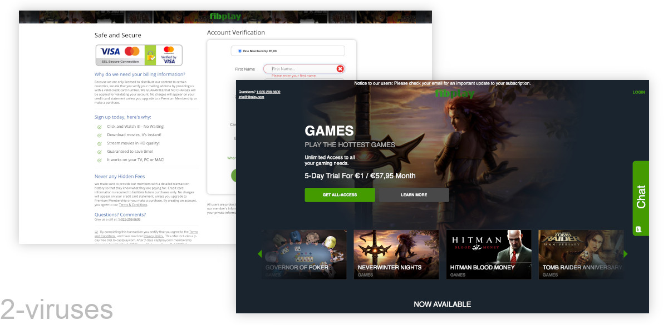Click the fibplay logo on the games page
The width and height of the screenshot is (668, 325).
coord(455,94)
